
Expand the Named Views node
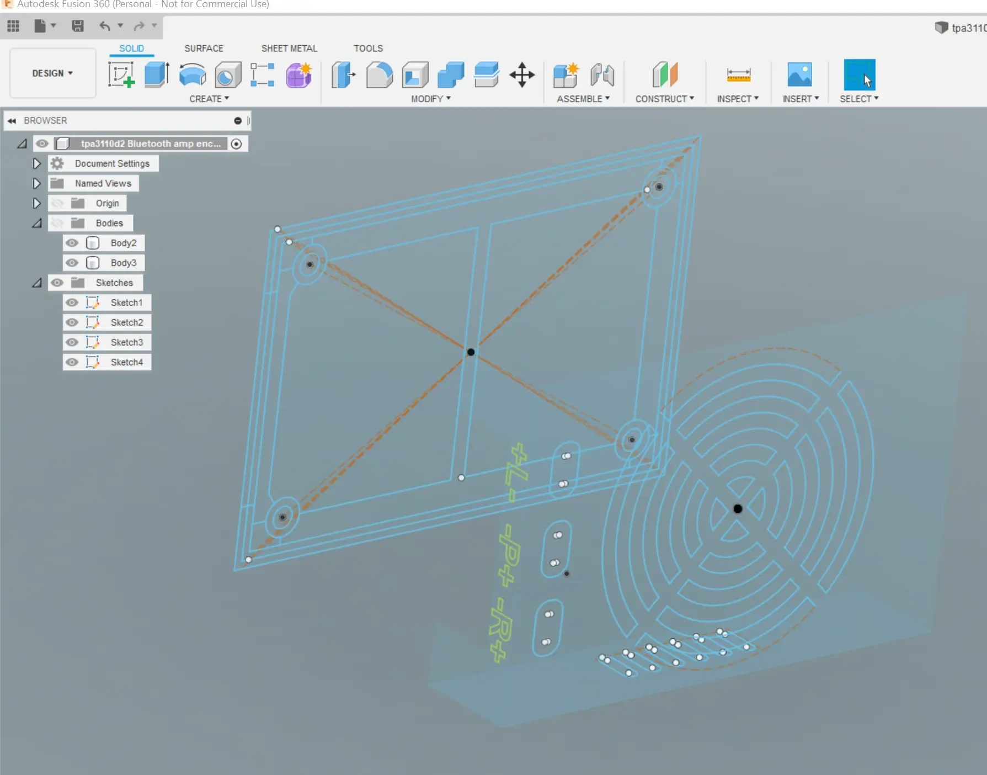(x=36, y=183)
